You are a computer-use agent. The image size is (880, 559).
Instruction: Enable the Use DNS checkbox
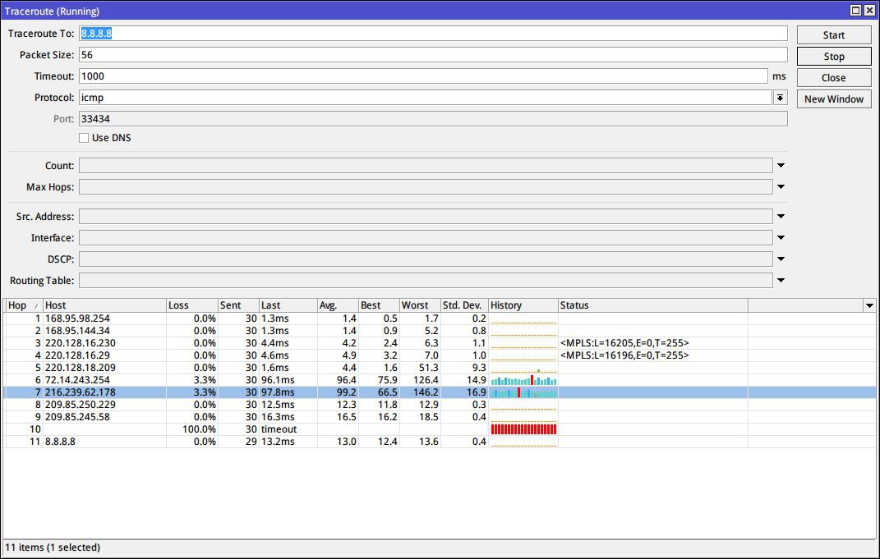tap(84, 138)
